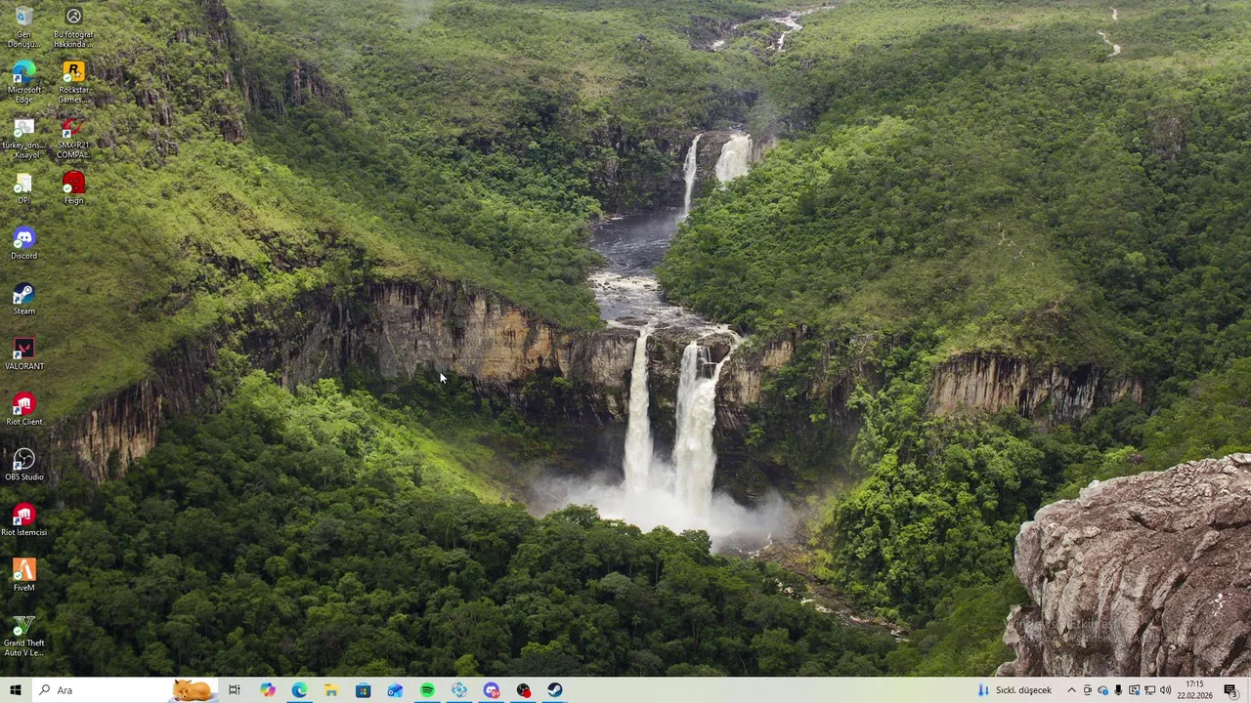Select the Bu fotoğraf hakkında desktop icon
This screenshot has height=703, width=1251.
[73, 26]
